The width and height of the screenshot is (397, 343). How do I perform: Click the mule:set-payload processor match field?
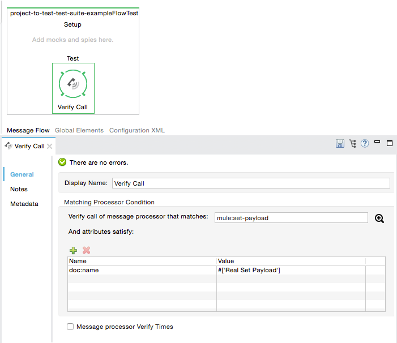291,218
